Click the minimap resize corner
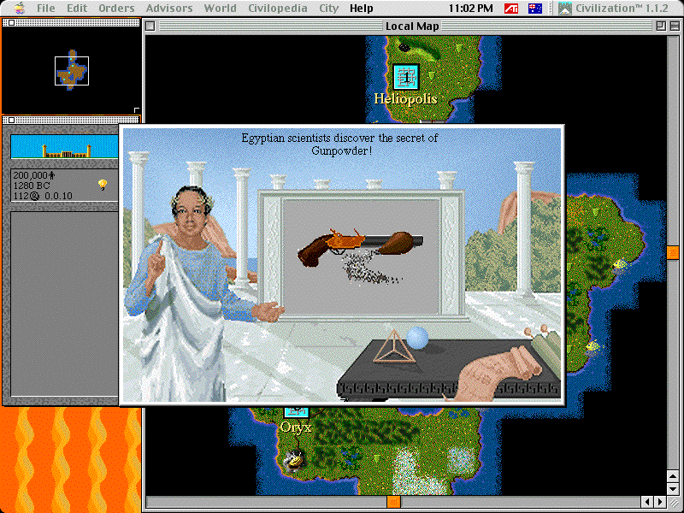Image resolution: width=684 pixels, height=513 pixels. coord(137,110)
